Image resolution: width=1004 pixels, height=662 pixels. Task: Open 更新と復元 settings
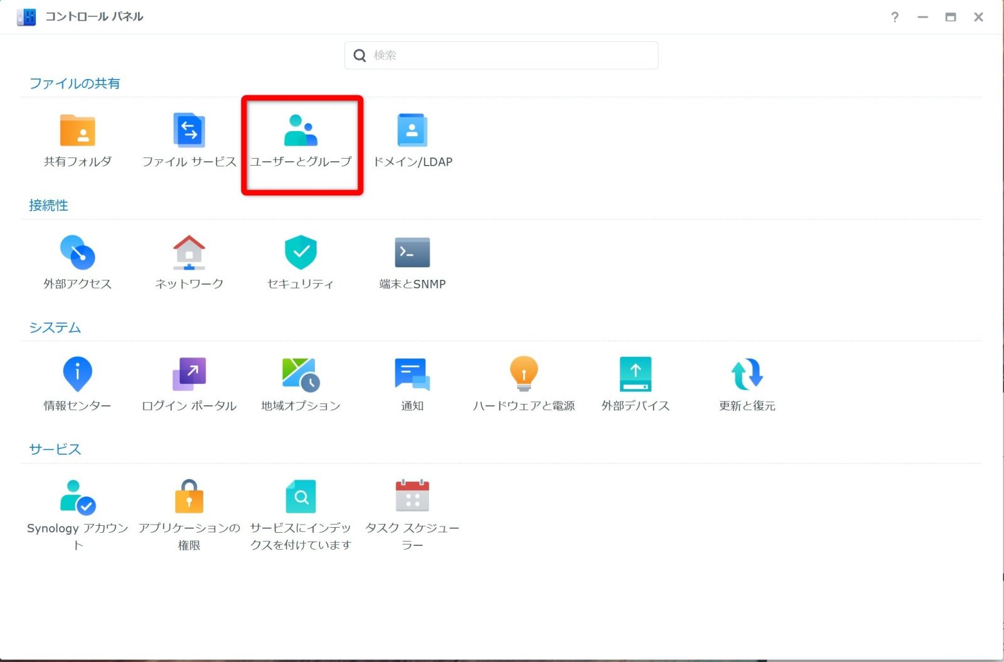click(747, 375)
